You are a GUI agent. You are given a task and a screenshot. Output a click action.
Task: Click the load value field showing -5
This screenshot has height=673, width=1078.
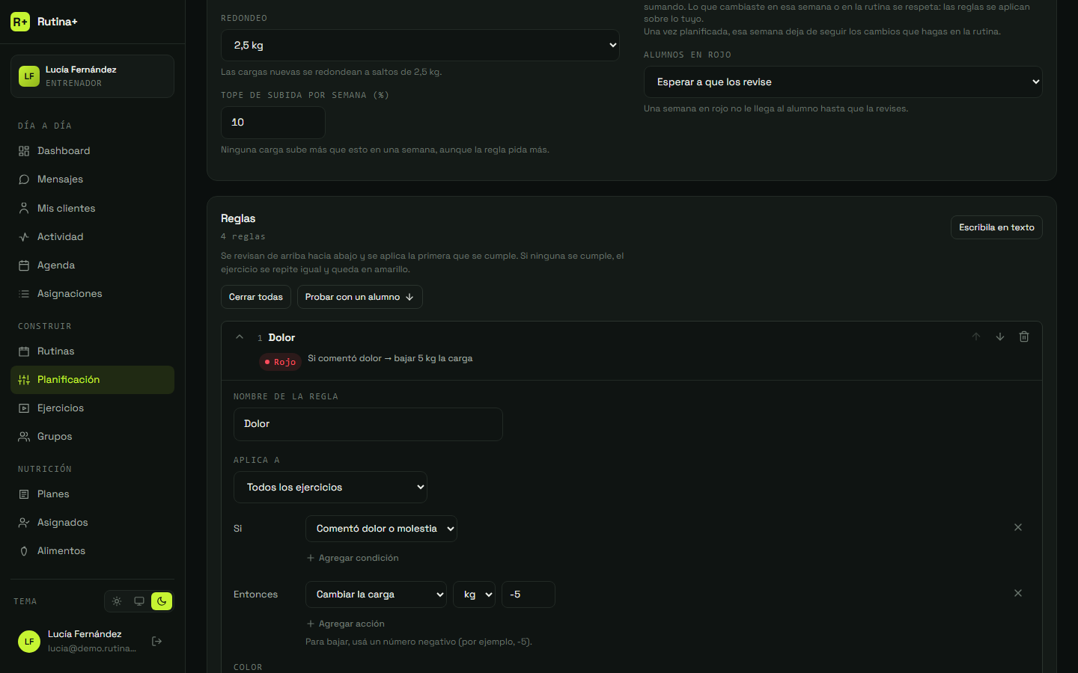(529, 594)
